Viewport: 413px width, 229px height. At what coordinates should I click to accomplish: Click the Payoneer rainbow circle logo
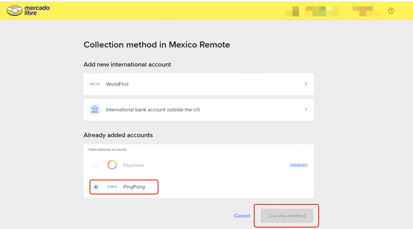coord(112,165)
